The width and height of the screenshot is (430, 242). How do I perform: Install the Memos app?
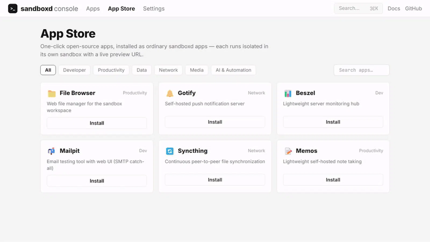pyautogui.click(x=333, y=180)
